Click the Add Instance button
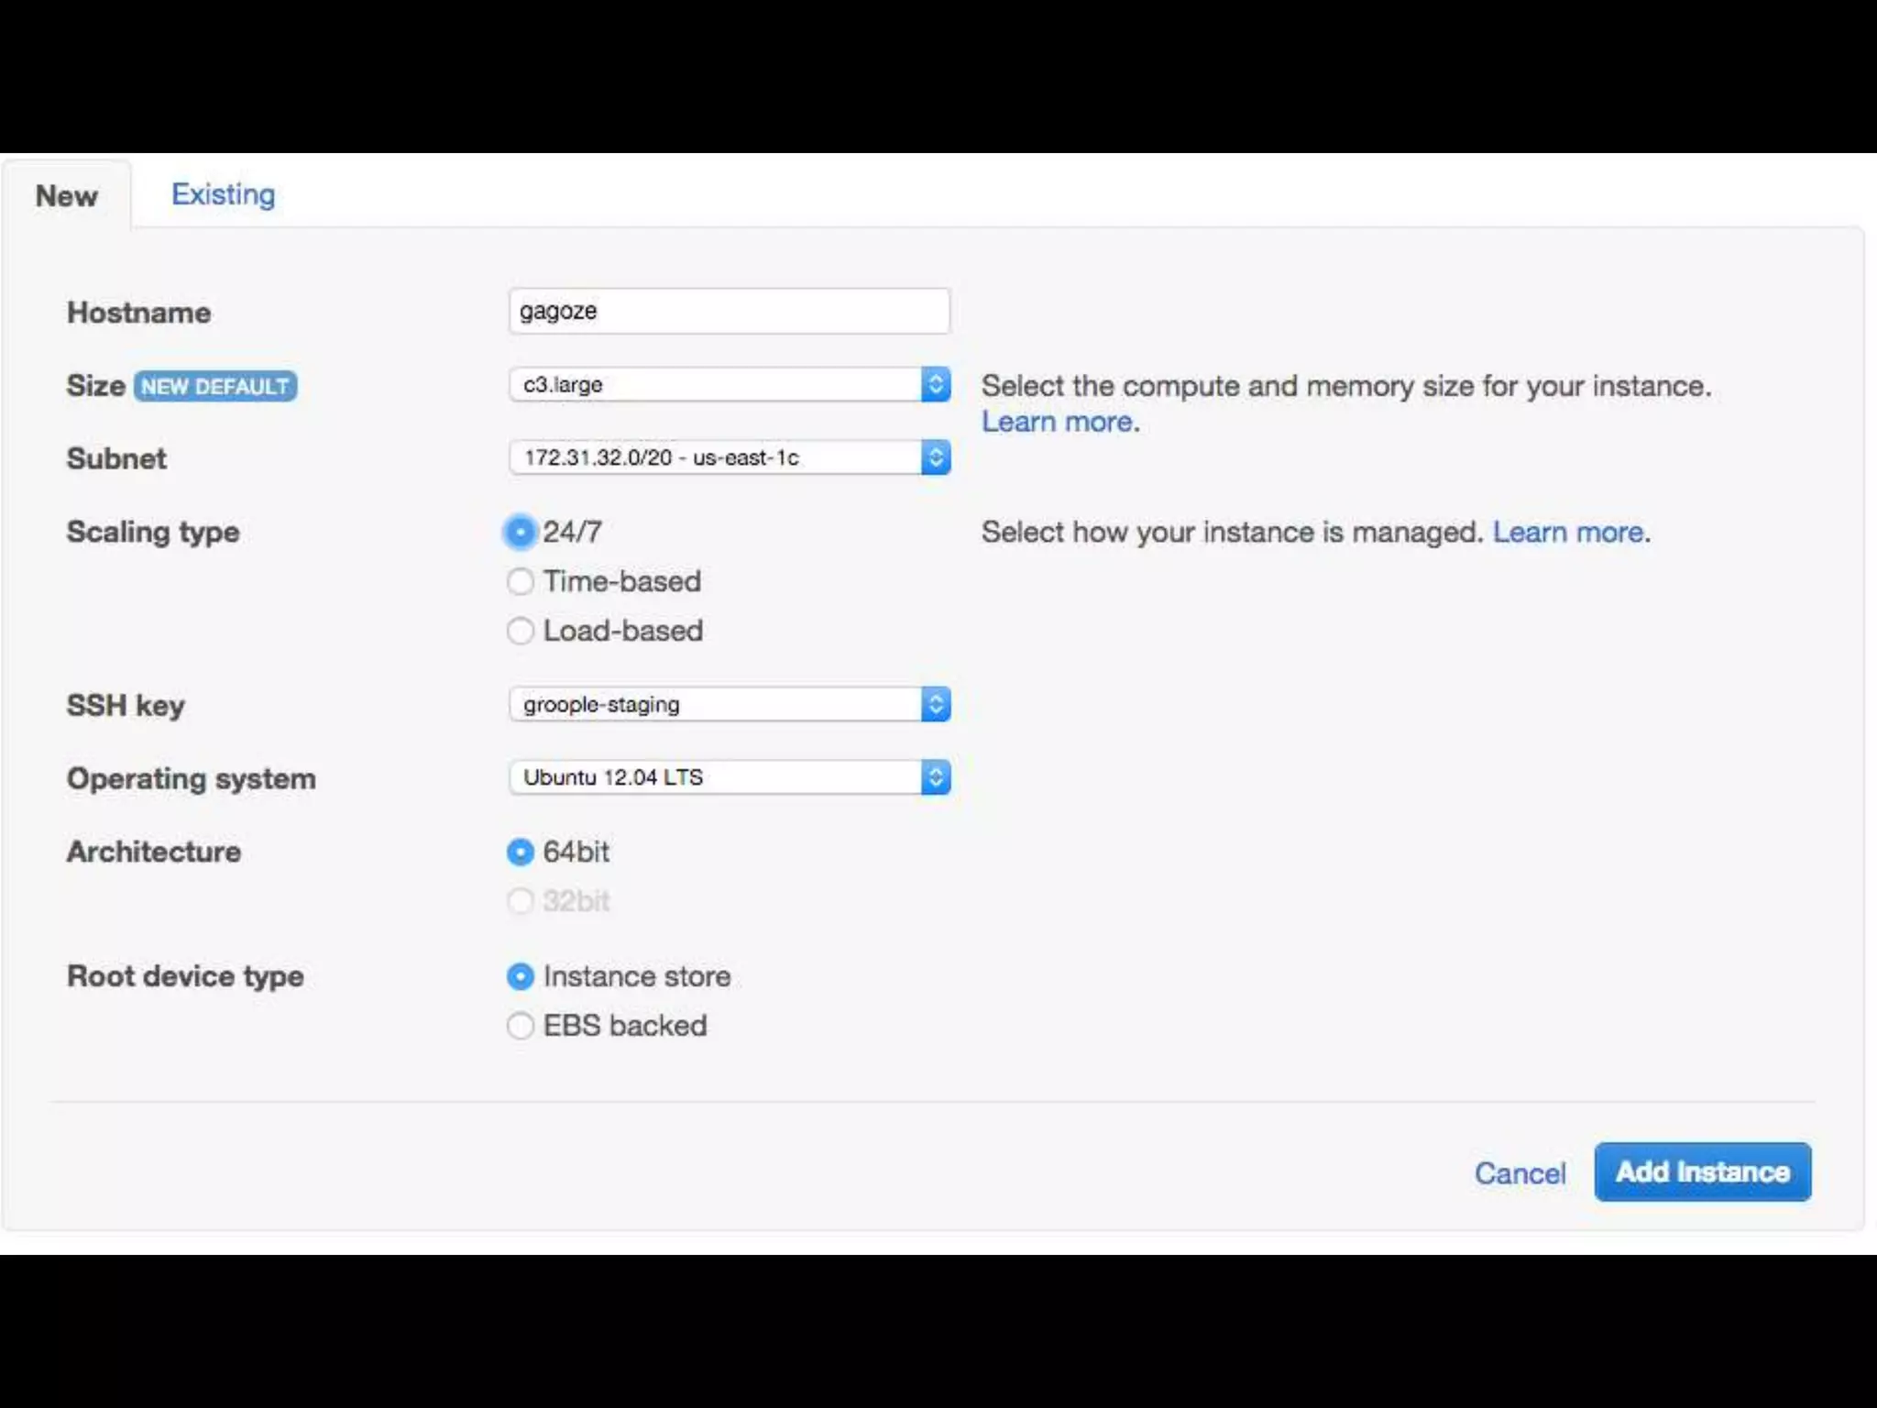The image size is (1877, 1408). click(1702, 1171)
